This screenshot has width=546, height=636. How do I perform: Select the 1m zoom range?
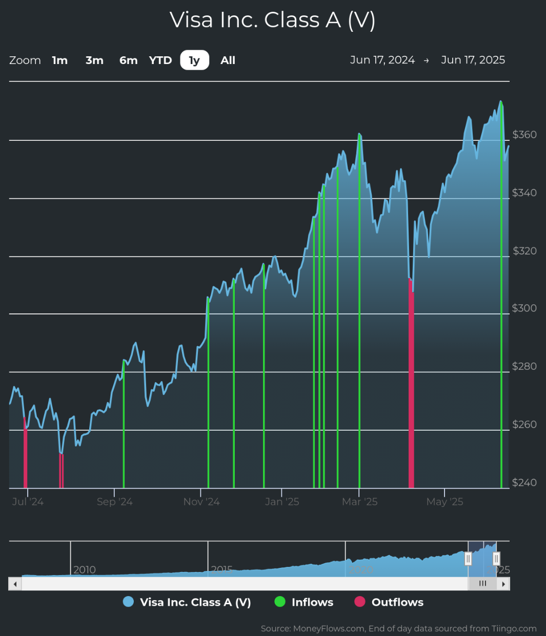click(x=60, y=60)
